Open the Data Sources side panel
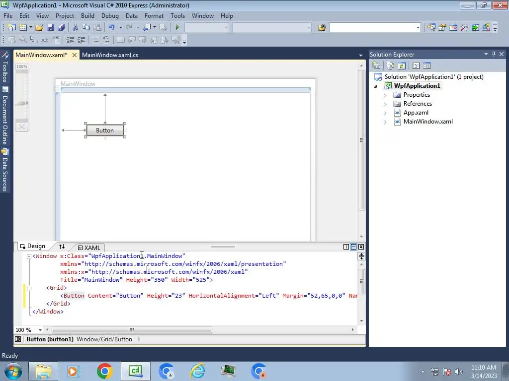 pos(5,170)
